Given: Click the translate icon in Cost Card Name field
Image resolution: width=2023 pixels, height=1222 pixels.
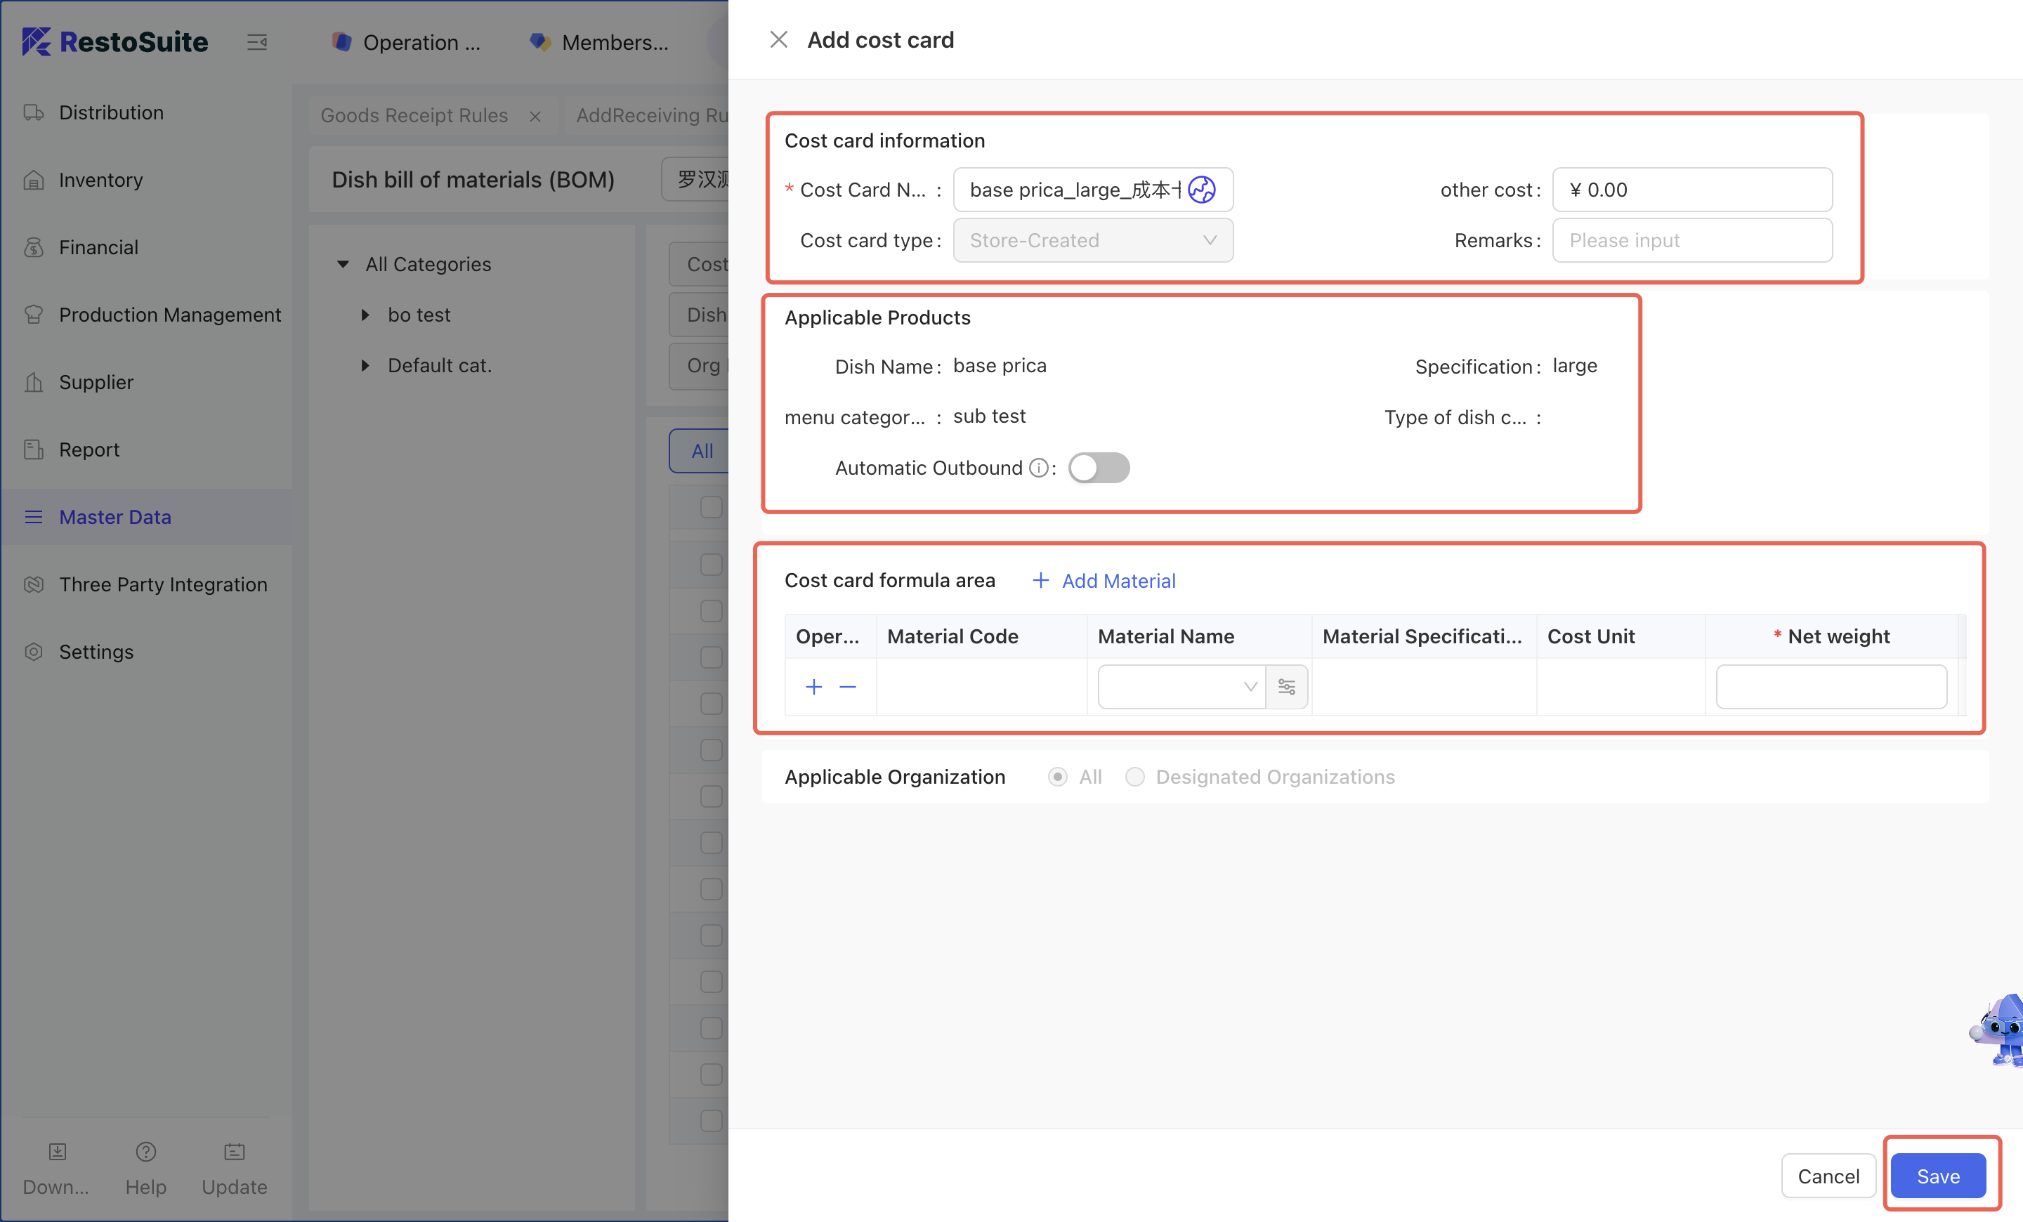Looking at the screenshot, I should coord(1201,190).
